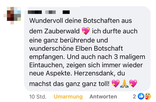
Task: Click the gray blurred middle name block
Action: (51, 12)
